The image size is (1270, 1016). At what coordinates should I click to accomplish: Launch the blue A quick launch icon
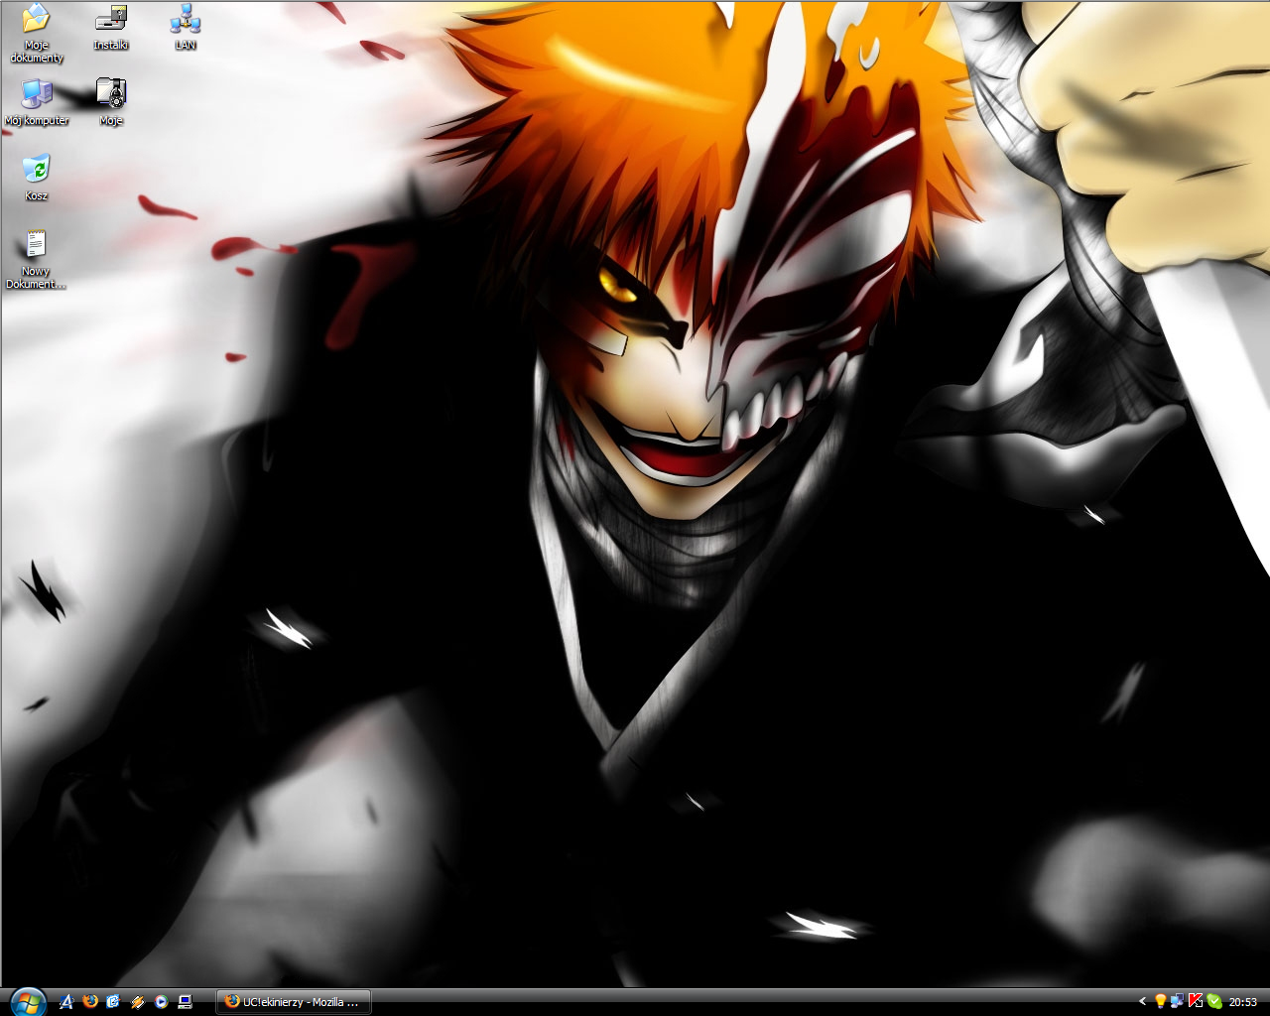pos(67,1002)
